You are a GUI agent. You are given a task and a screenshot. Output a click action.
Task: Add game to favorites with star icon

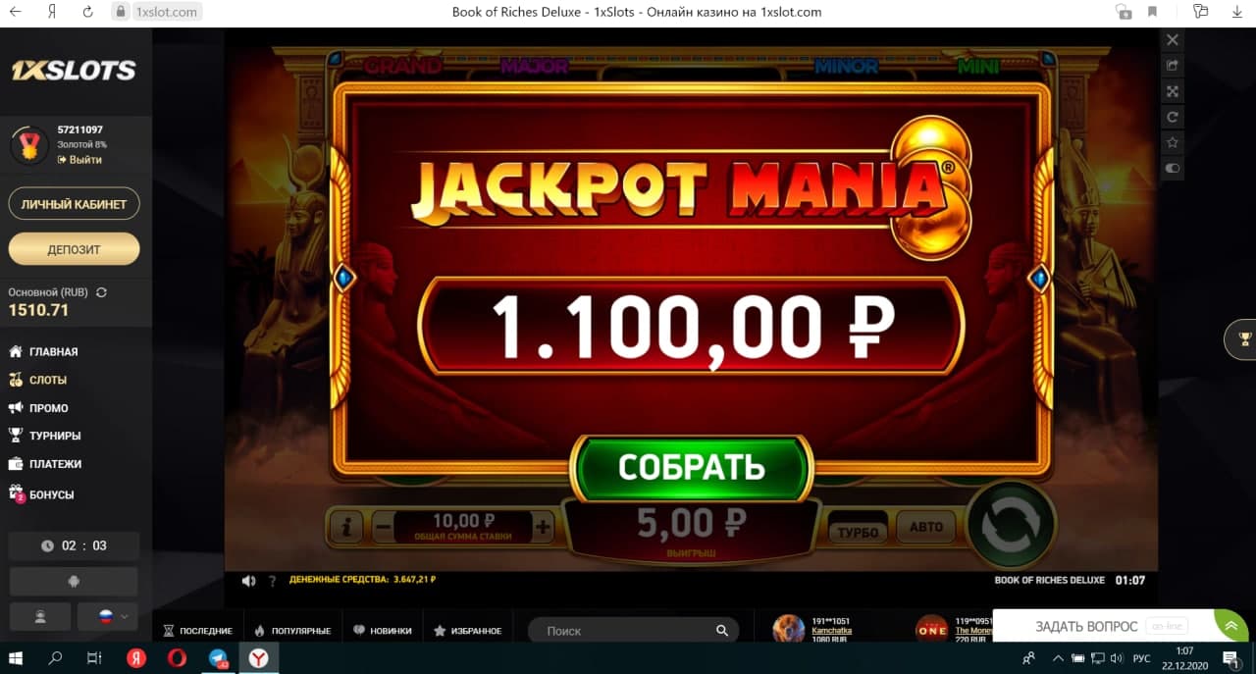click(1172, 142)
